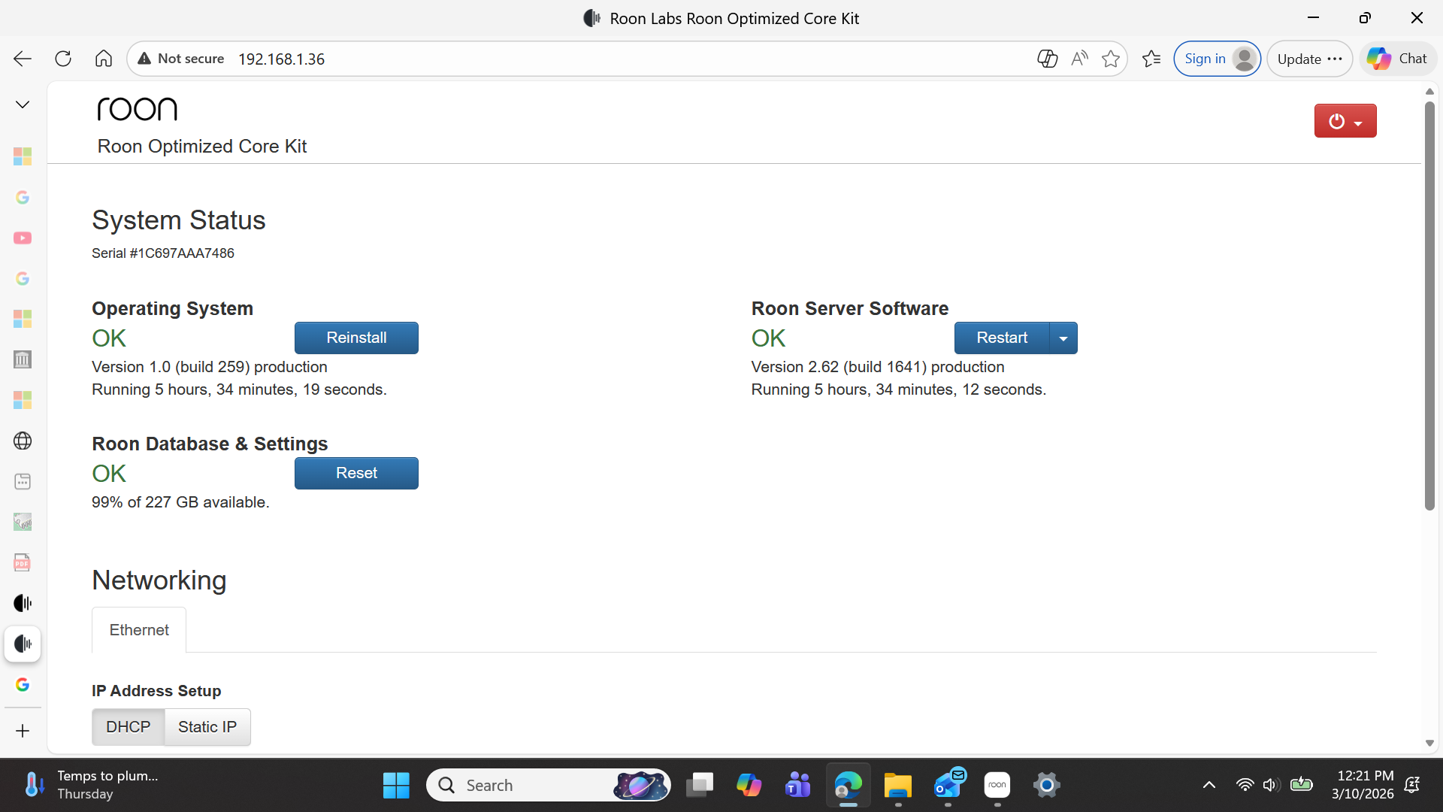Select DHCP address mode
This screenshot has height=812, width=1443.
click(128, 727)
